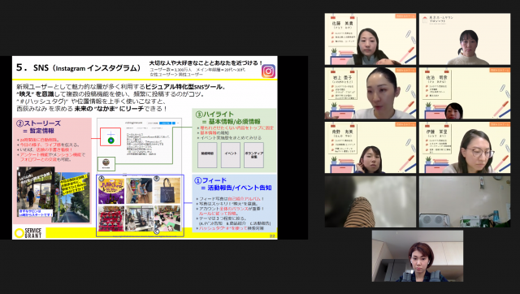
Task: Select the video tile showing white radio
Action: click(465, 201)
